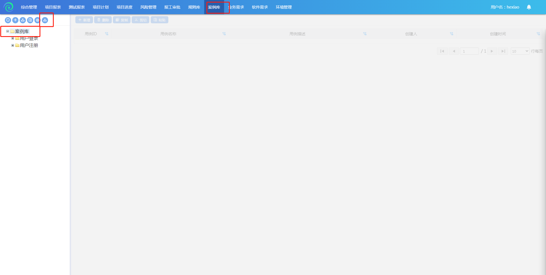Viewport: 546px width, 275px height.
Task: Click the clipboard icon above the tree
Action: (30, 20)
